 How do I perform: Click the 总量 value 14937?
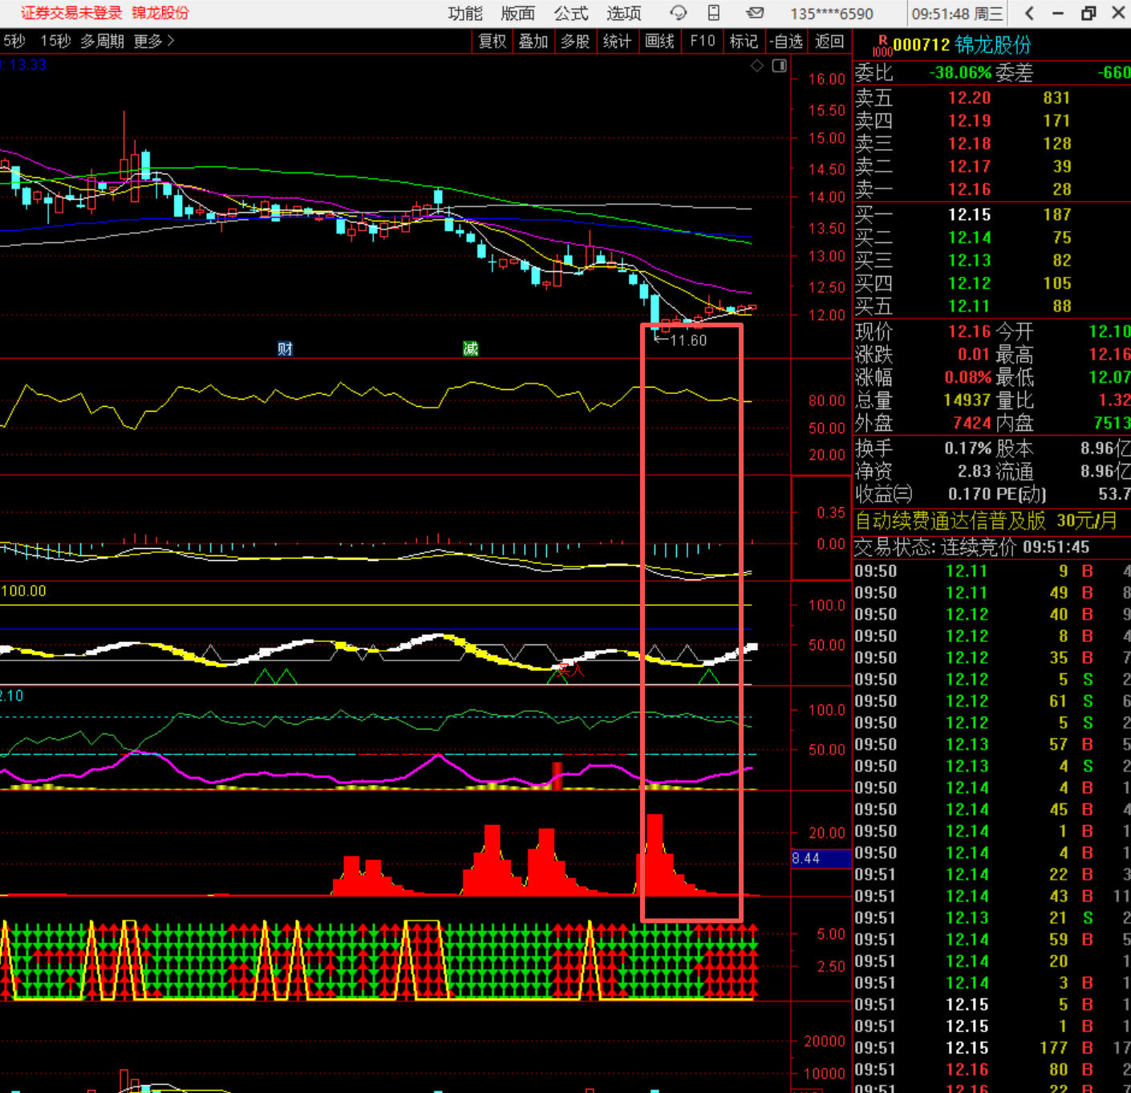tap(967, 400)
